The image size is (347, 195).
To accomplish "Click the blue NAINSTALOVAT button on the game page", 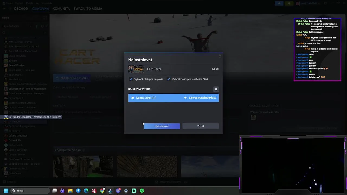I will click(x=72, y=78).
